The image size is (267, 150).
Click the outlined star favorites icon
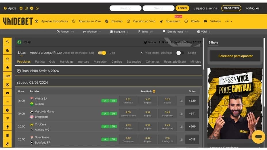(7, 59)
